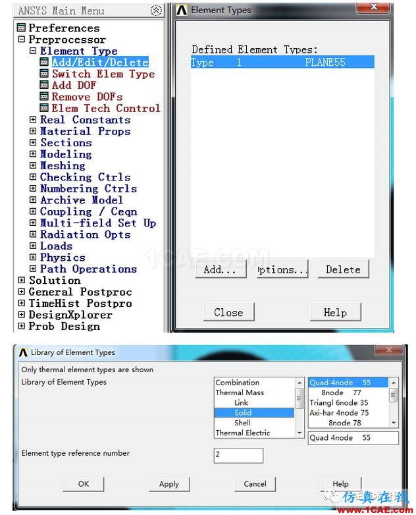The image size is (416, 515).
Task: Click Close in Element Types dialog
Action: 229,312
